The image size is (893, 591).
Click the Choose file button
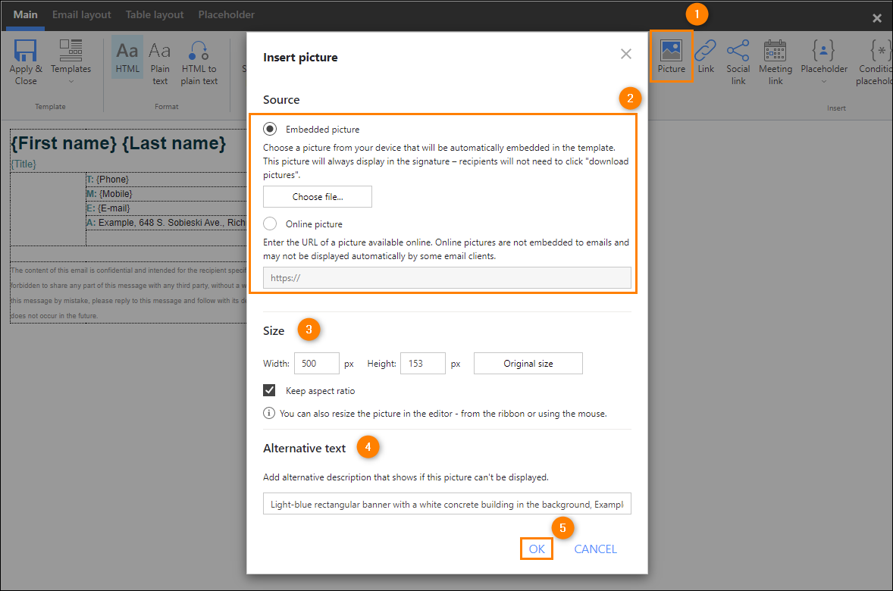(x=317, y=196)
